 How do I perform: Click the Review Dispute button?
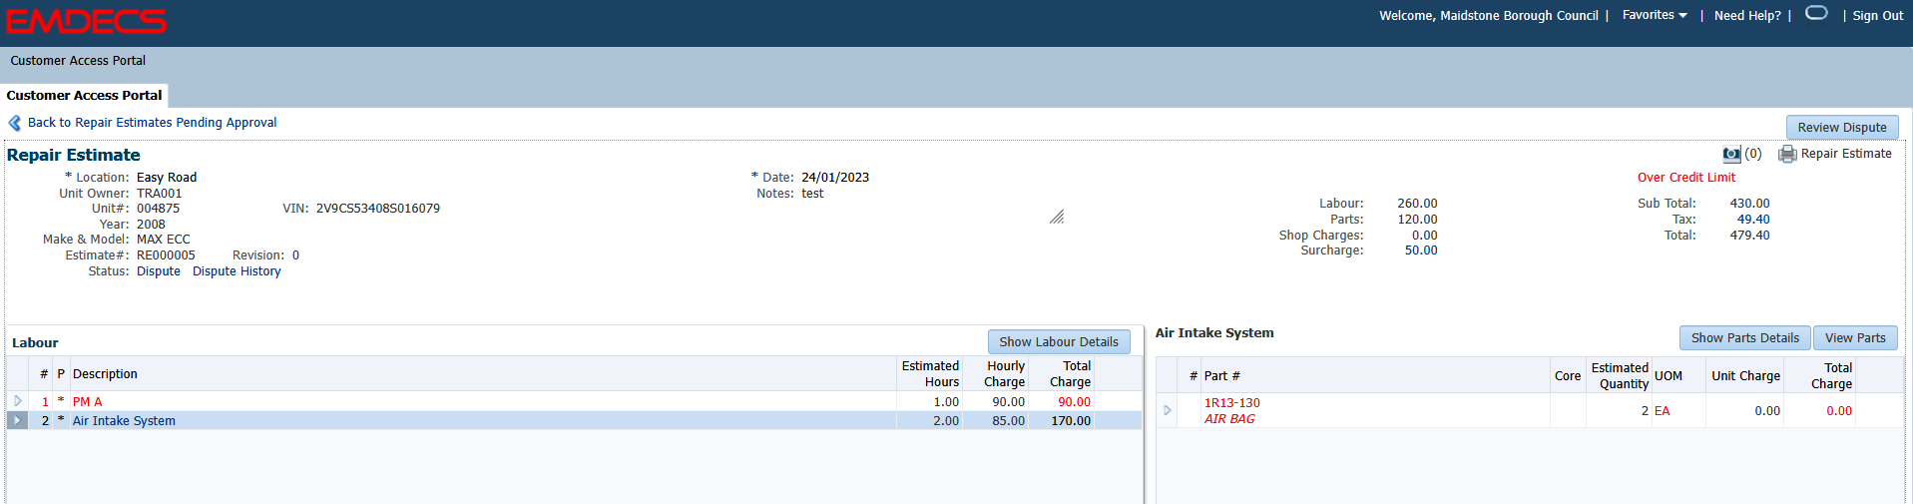point(1842,128)
